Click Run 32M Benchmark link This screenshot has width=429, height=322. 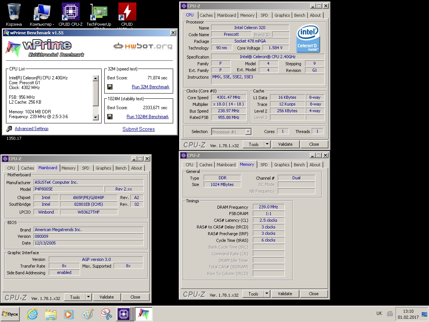click(x=150, y=87)
